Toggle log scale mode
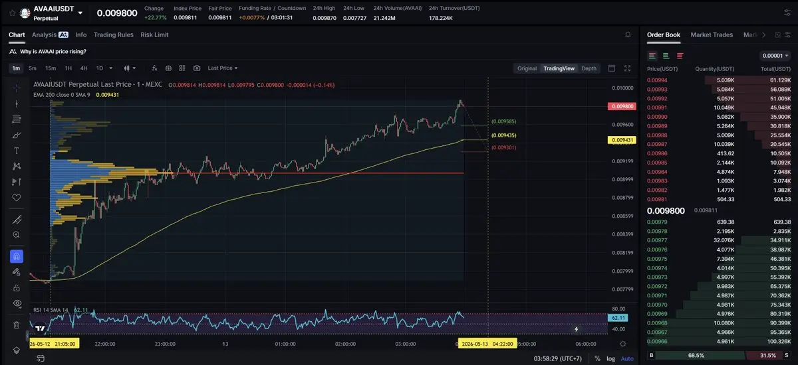Screen dimensions: 798x365 [610, 358]
